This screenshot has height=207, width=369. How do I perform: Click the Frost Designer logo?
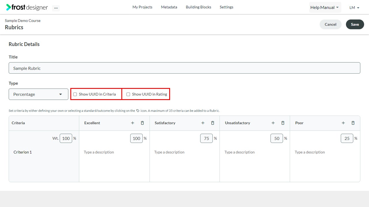tap(27, 7)
